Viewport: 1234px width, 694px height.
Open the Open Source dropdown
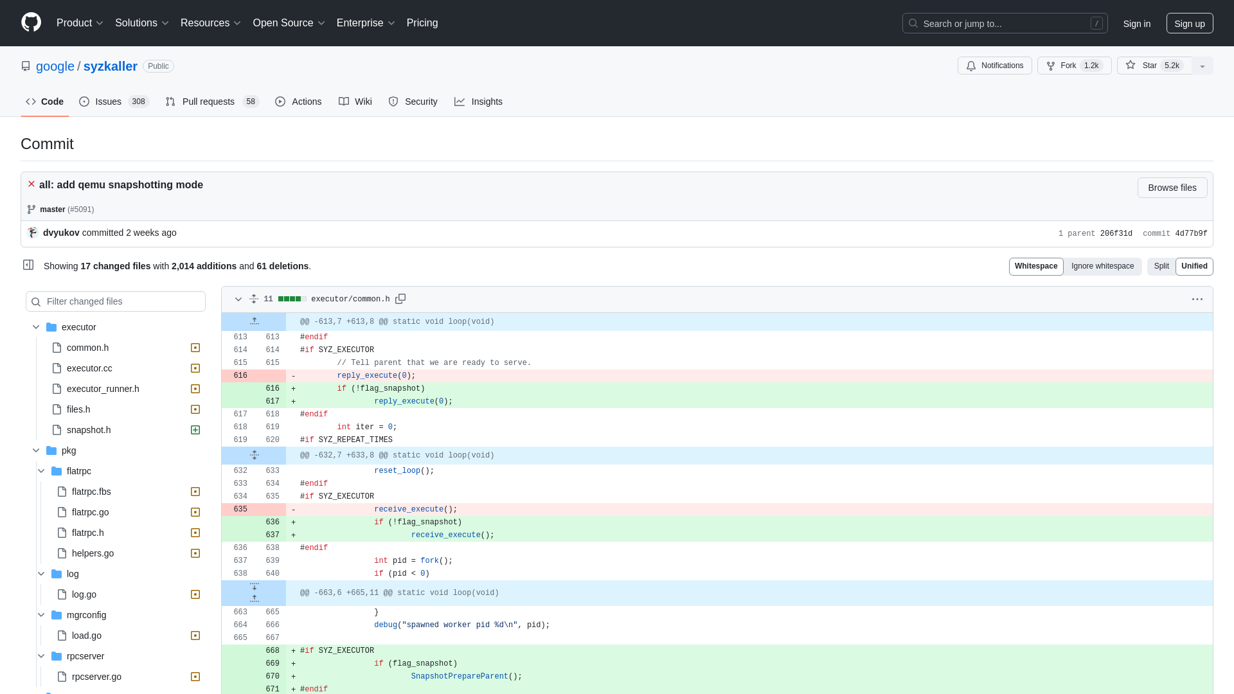click(289, 22)
